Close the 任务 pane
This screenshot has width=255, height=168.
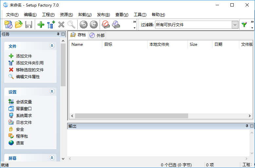[63, 34]
